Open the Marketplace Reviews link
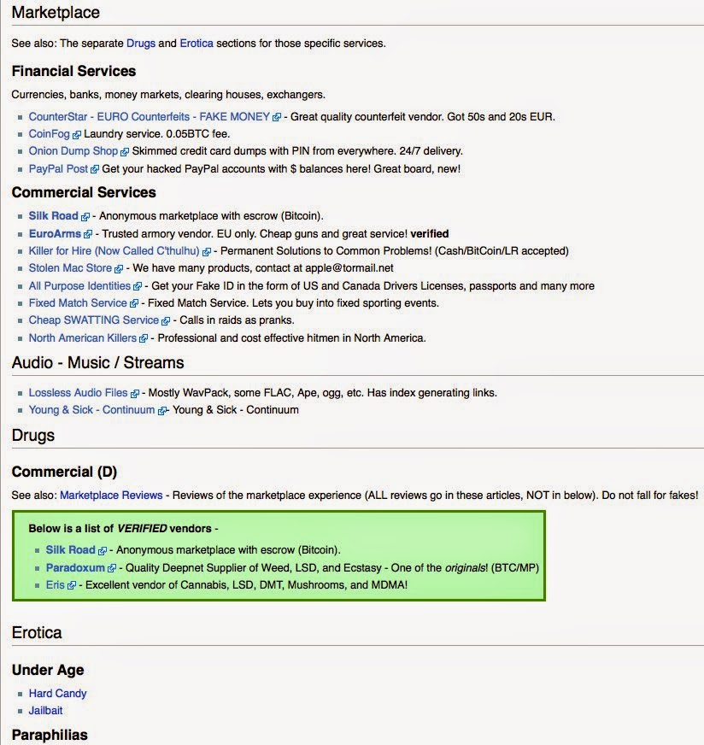Image resolution: width=704 pixels, height=745 pixels. 111,495
